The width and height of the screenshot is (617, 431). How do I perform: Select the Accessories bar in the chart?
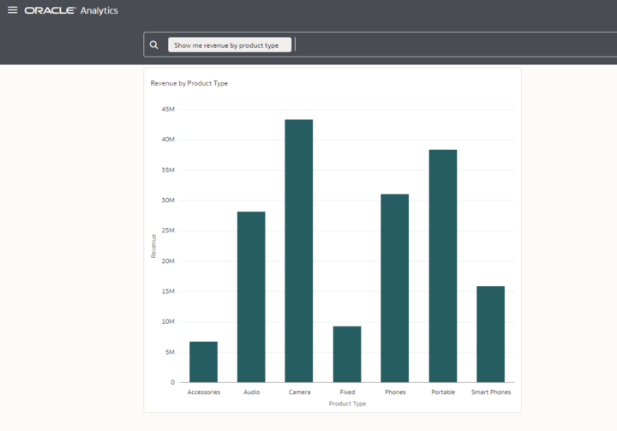coord(203,362)
